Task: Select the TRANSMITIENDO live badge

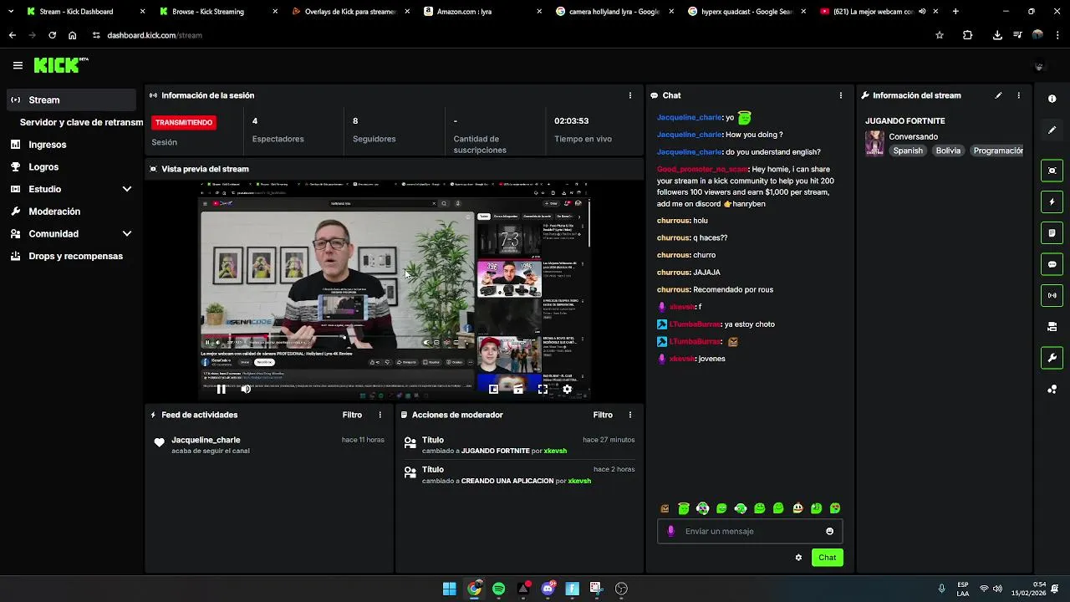Action: (x=184, y=122)
